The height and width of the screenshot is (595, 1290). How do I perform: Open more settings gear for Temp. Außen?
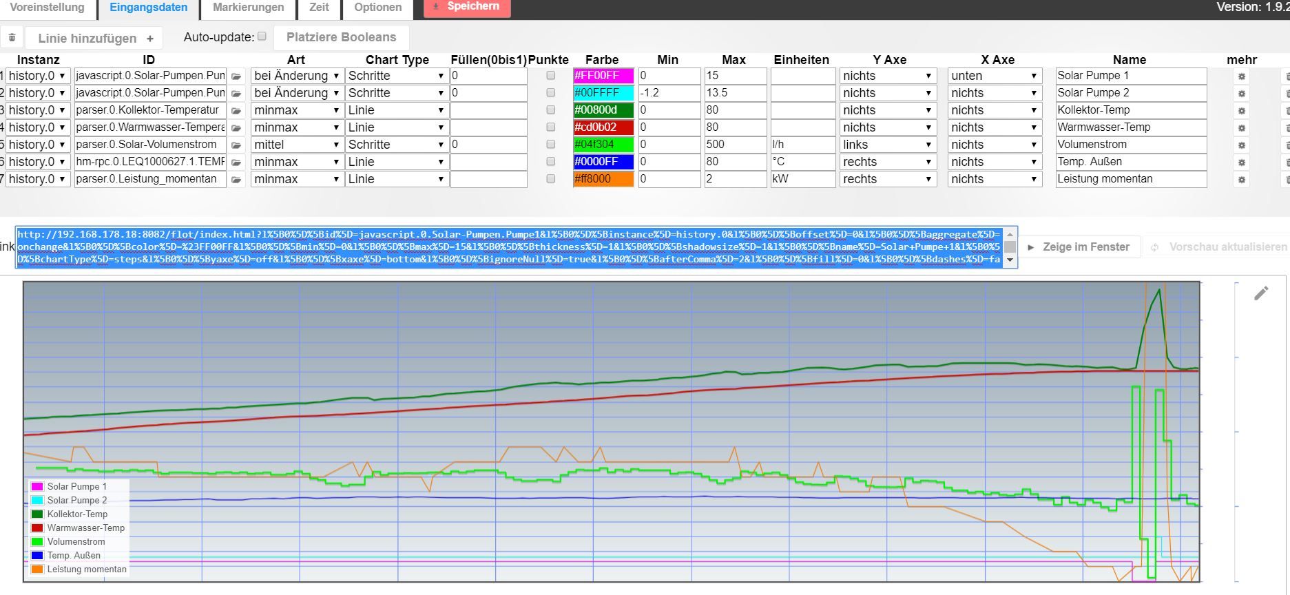tap(1241, 163)
